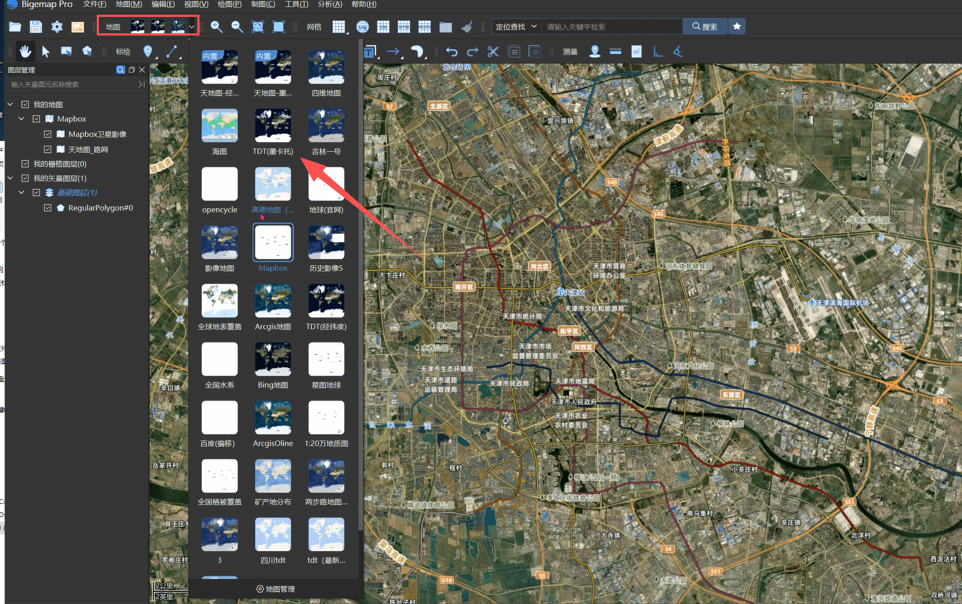Collapse the Mapbox tree node
Screen dimensions: 962x604
pos(21,119)
